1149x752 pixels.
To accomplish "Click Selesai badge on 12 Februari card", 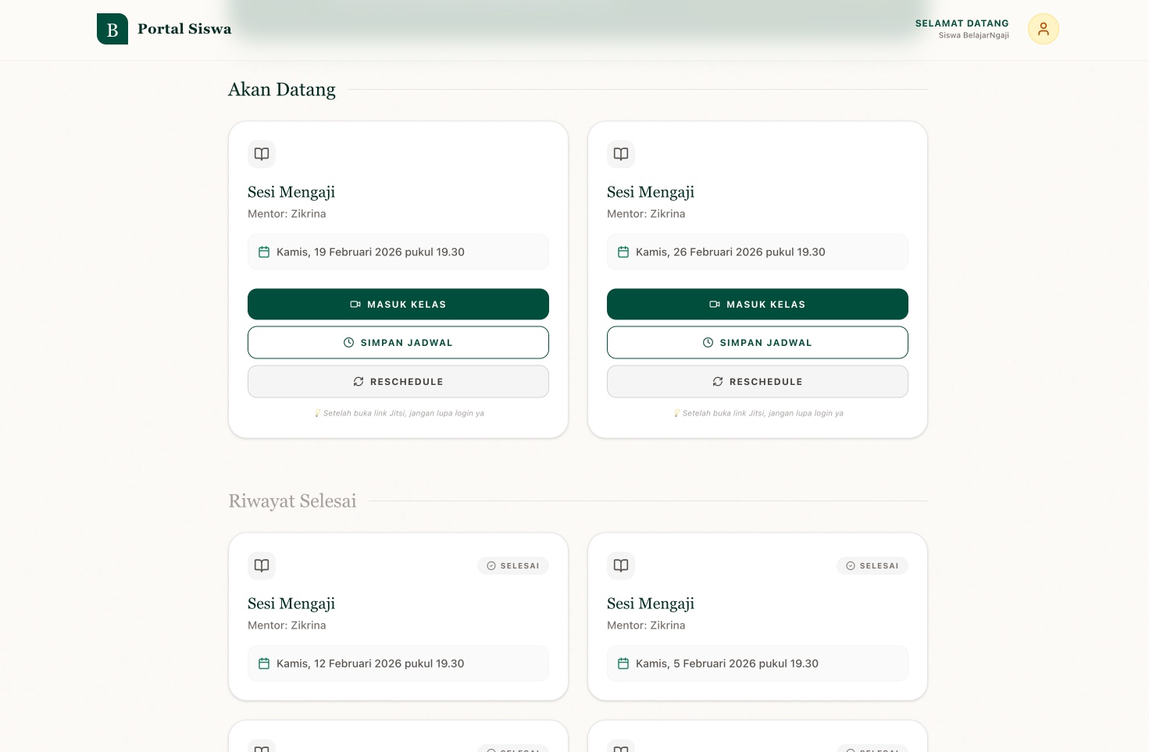I will click(513, 566).
